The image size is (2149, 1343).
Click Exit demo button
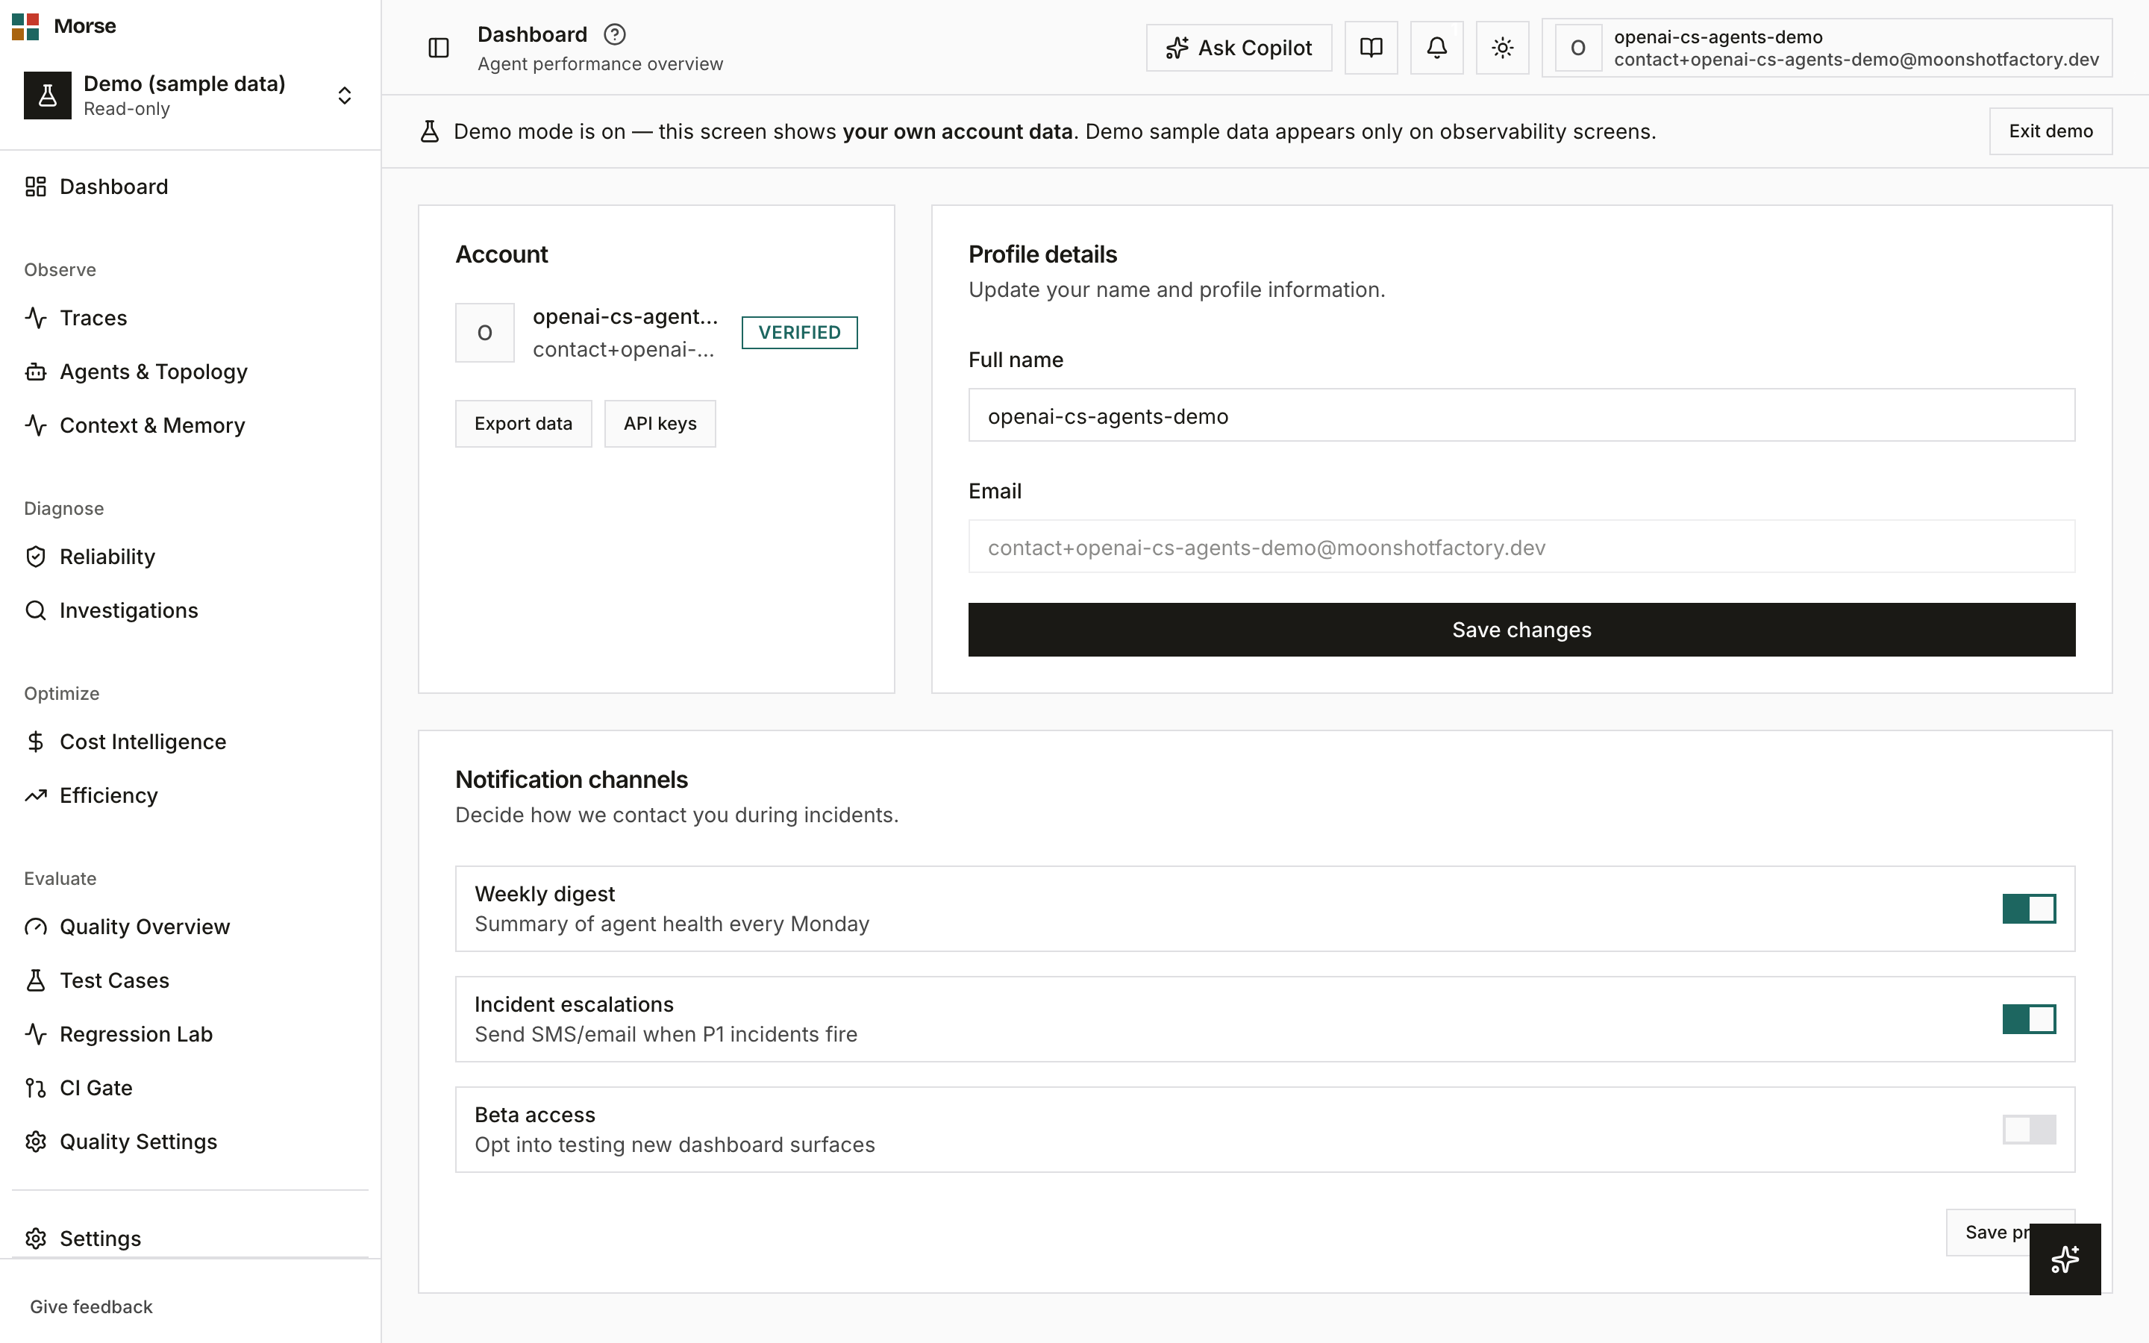(x=2051, y=131)
